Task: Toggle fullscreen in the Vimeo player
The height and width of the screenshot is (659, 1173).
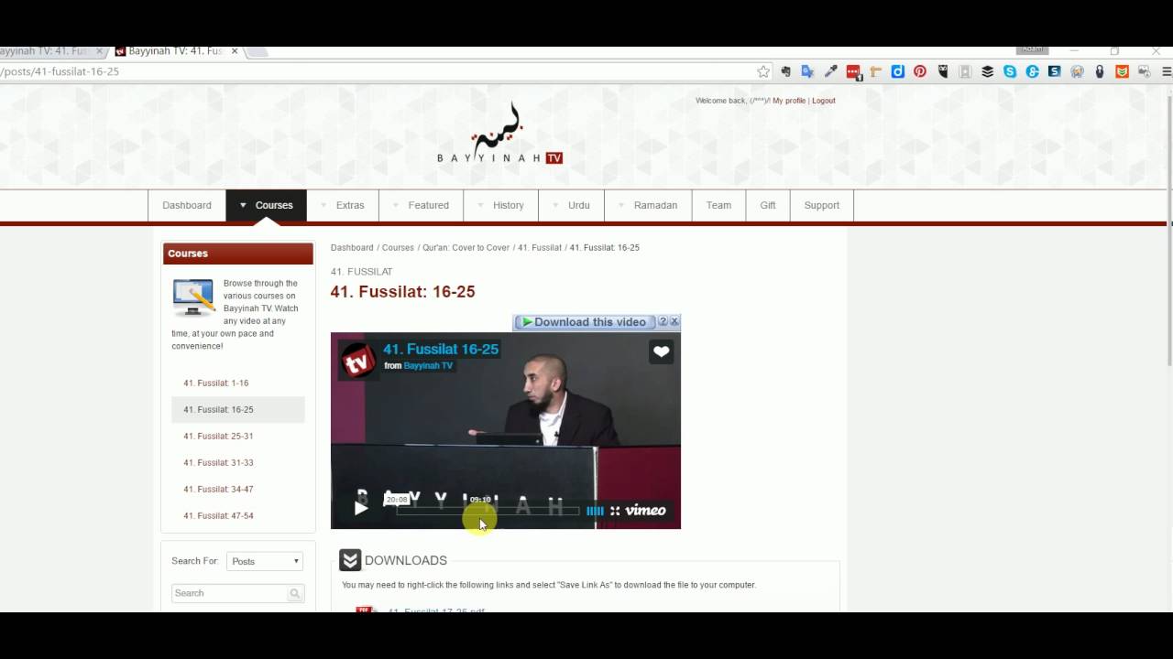Action: 615,511
